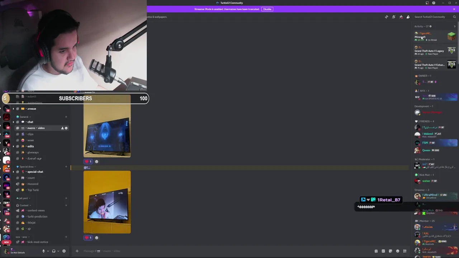The height and width of the screenshot is (258, 459).
Task: Collapse the jail yard category
Action: pos(23,198)
